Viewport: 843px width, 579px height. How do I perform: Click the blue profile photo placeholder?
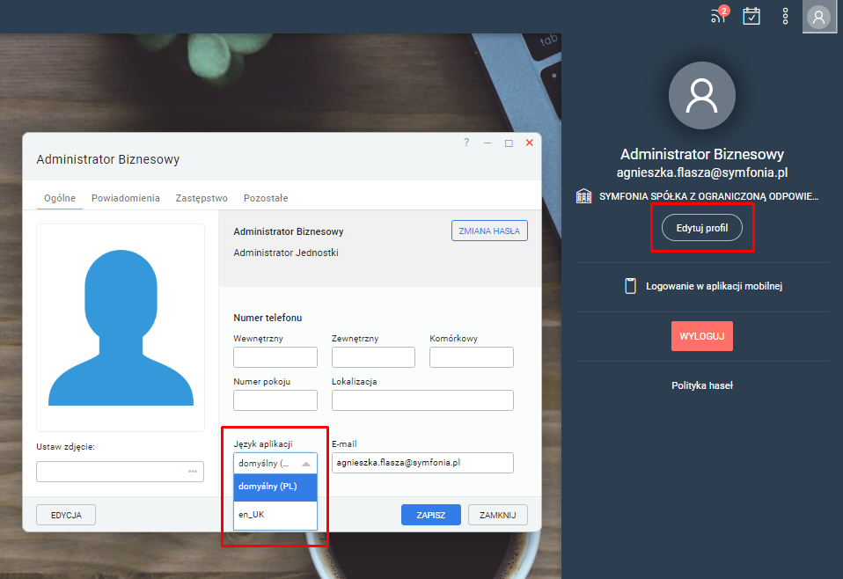pyautogui.click(x=121, y=327)
